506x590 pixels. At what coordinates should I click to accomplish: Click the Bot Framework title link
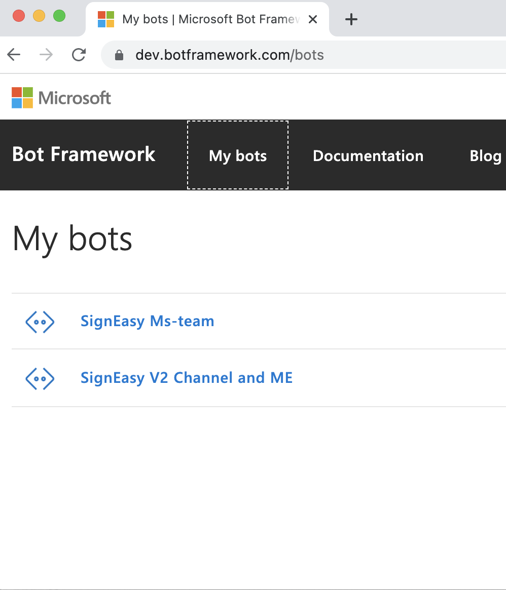tap(84, 154)
